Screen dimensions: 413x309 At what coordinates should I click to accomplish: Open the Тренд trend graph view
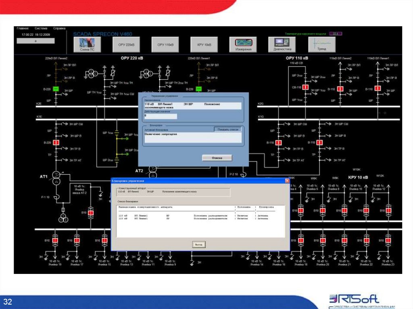[x=321, y=44]
